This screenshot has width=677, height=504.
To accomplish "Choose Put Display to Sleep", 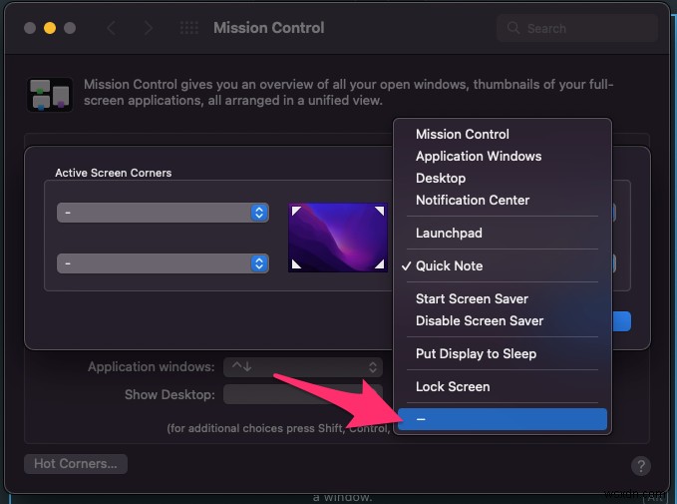I will (503, 353).
